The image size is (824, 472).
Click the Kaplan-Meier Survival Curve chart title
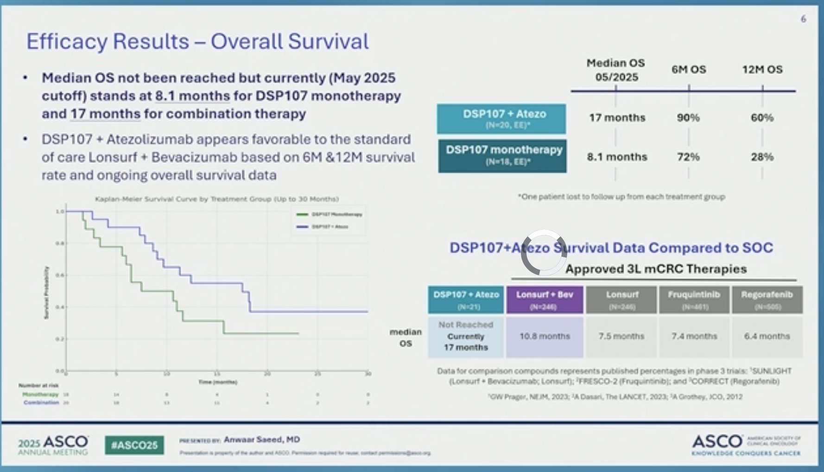coord(217,199)
